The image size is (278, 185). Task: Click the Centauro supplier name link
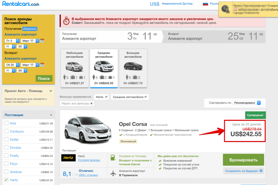[17, 131]
